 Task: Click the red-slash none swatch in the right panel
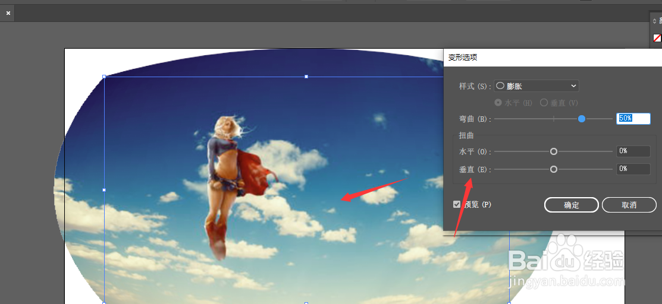pos(657,38)
